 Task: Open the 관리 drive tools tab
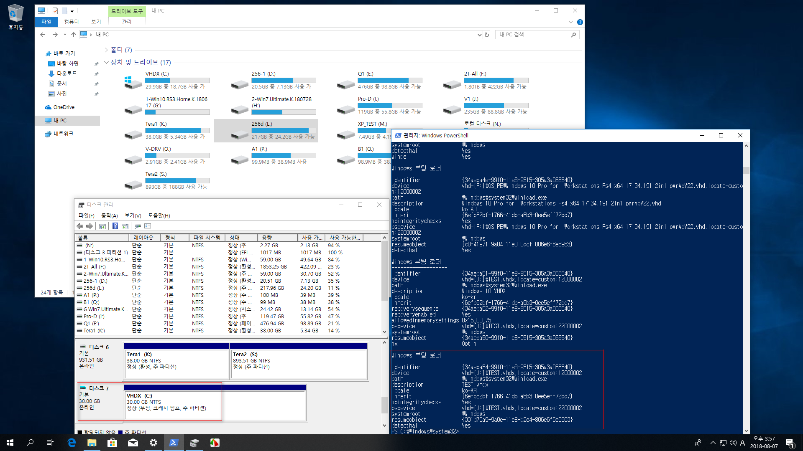pos(127,22)
